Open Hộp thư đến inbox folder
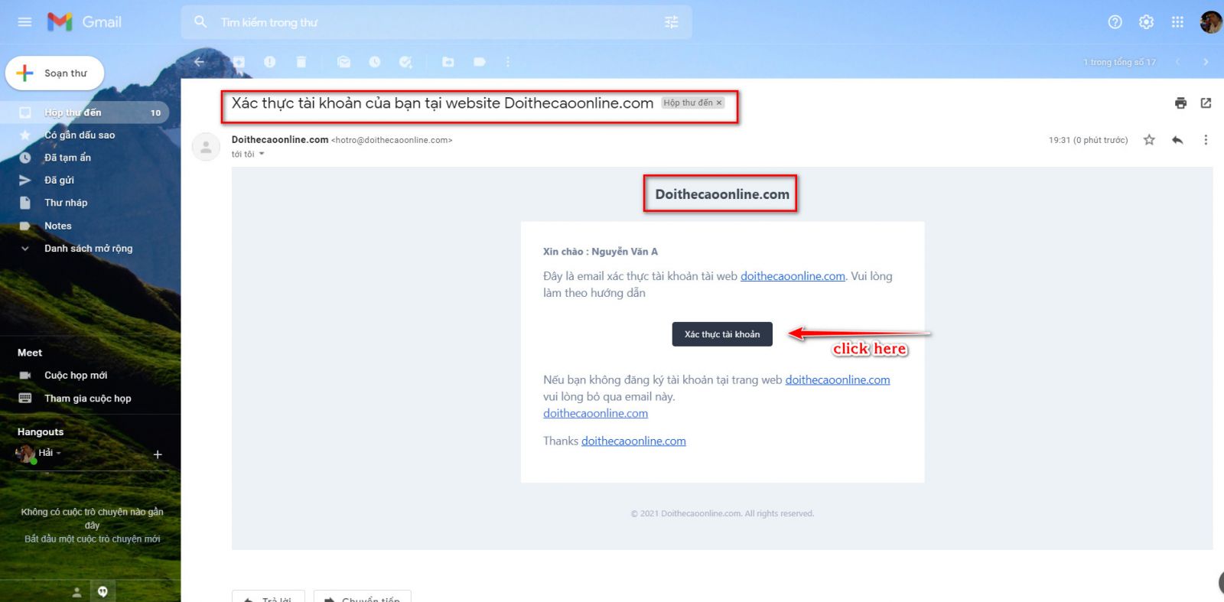This screenshot has width=1224, height=602. (x=84, y=112)
